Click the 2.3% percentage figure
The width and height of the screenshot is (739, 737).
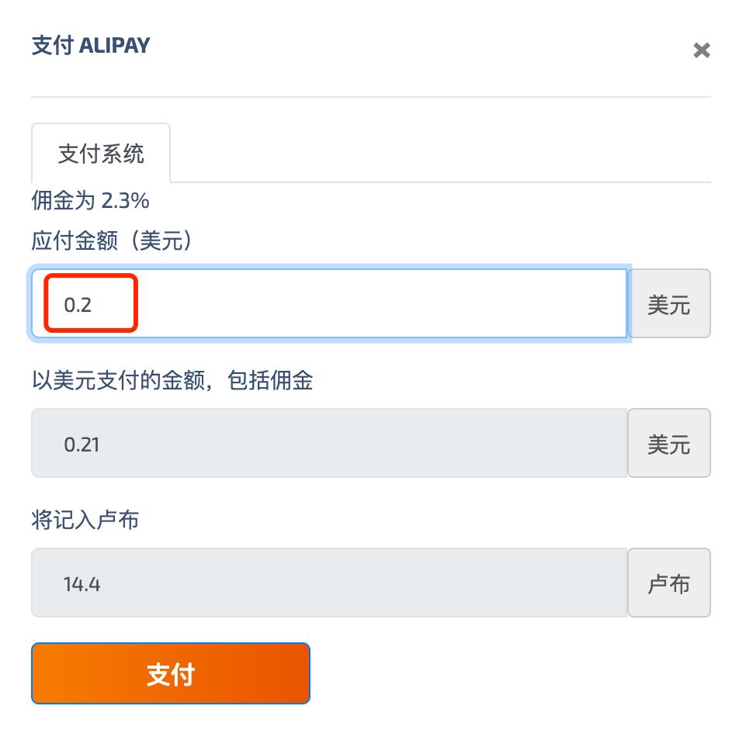click(125, 201)
